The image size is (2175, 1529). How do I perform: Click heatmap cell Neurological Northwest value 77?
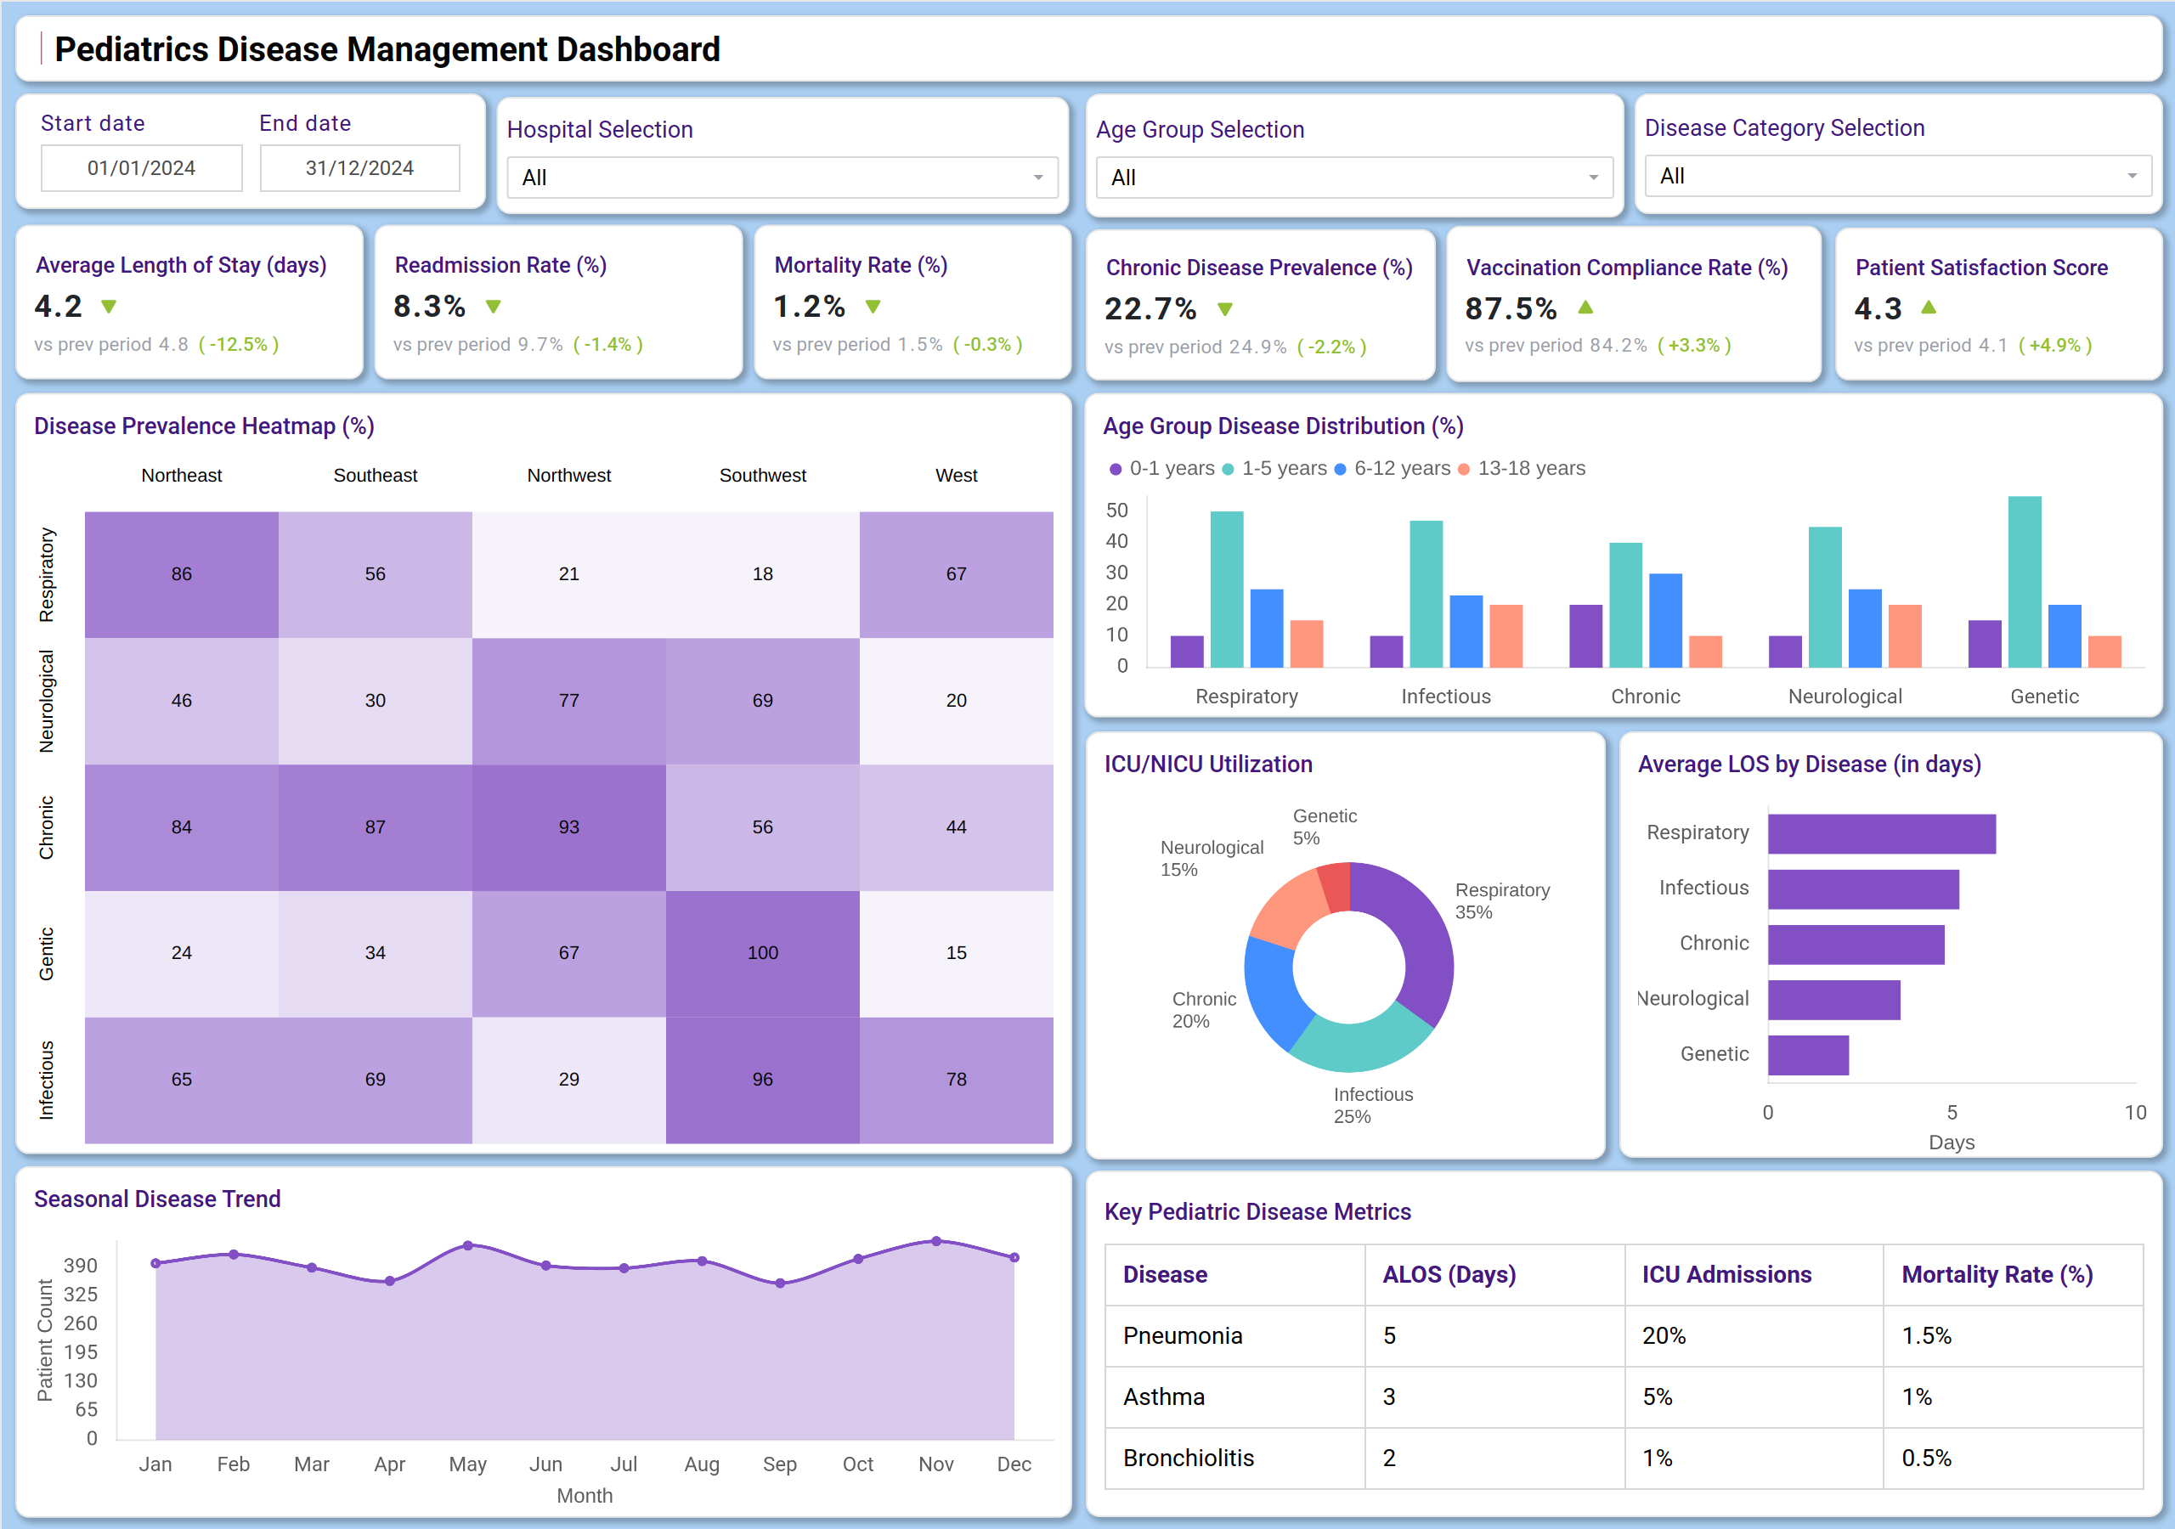[569, 701]
